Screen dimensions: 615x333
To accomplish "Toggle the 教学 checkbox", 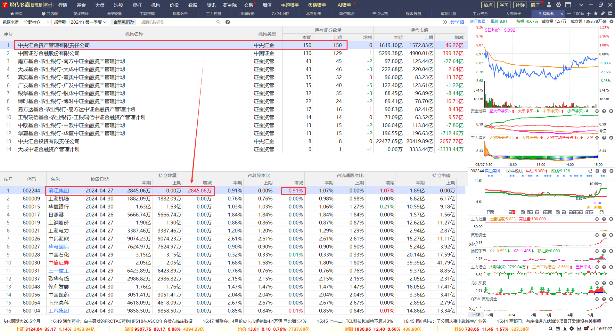I will coord(462,22).
